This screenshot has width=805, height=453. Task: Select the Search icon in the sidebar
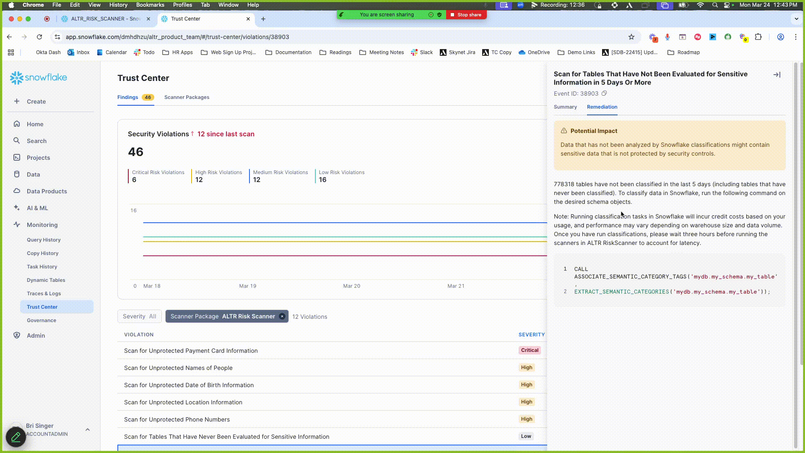point(17,141)
